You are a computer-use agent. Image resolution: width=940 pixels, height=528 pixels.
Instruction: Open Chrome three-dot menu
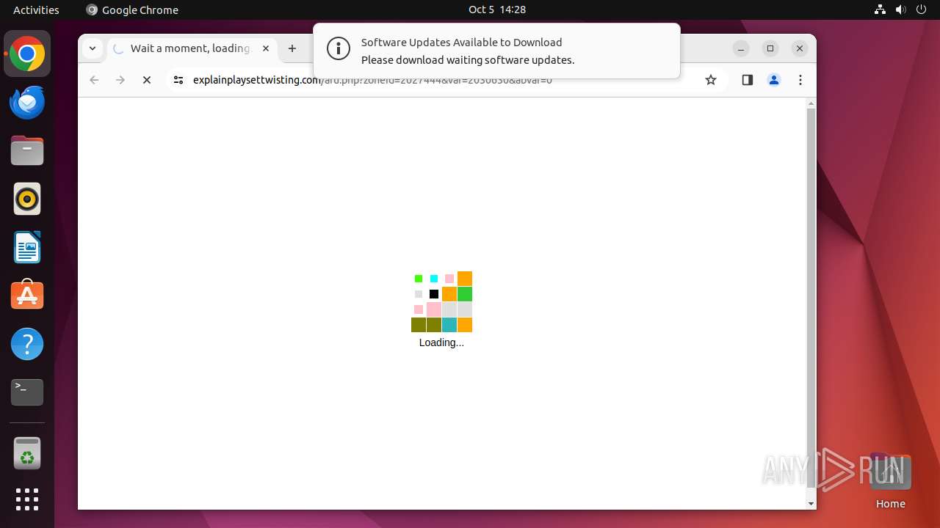point(800,80)
